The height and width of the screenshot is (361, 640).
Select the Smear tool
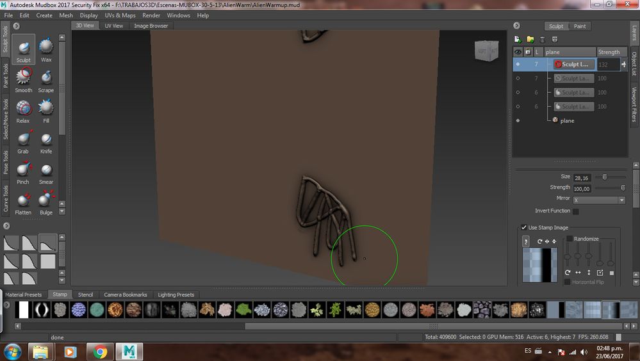(46, 172)
